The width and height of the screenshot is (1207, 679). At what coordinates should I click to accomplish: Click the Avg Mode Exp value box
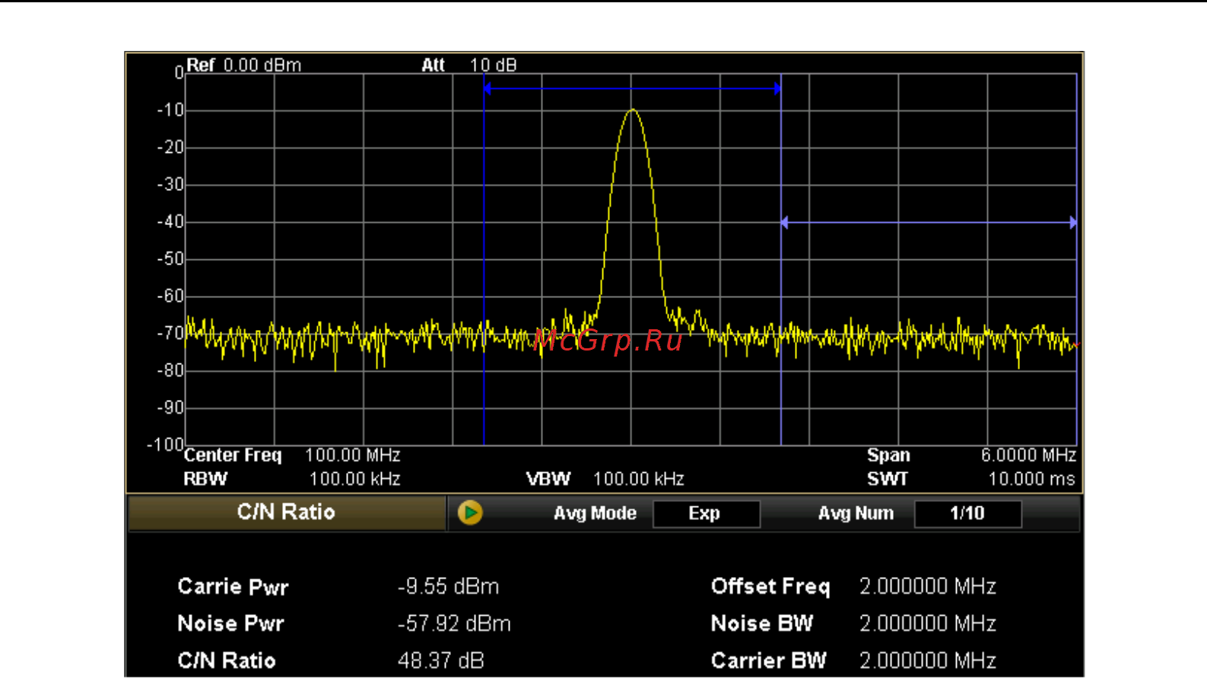(x=705, y=513)
